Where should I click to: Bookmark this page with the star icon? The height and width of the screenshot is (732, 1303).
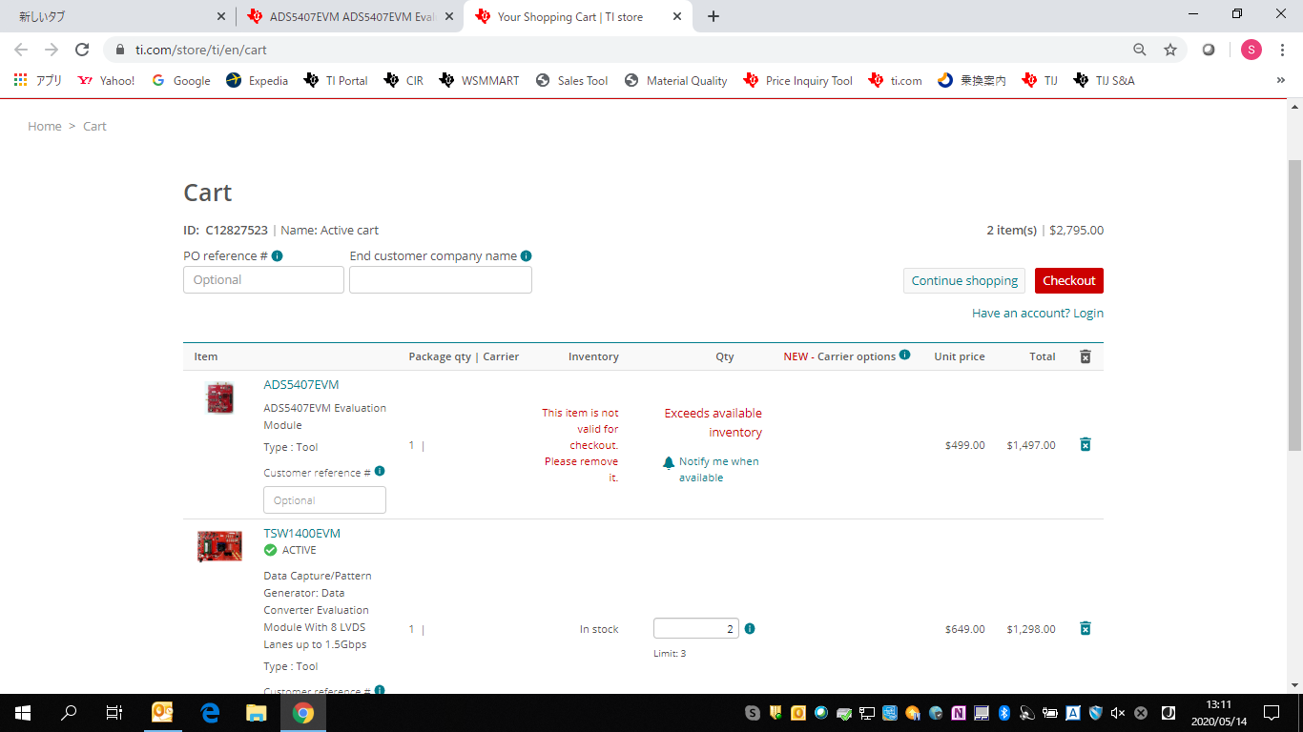[x=1170, y=50]
